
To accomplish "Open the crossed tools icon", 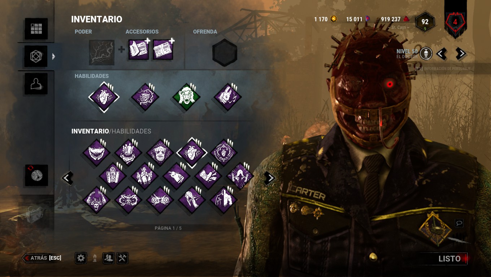I will (122, 258).
